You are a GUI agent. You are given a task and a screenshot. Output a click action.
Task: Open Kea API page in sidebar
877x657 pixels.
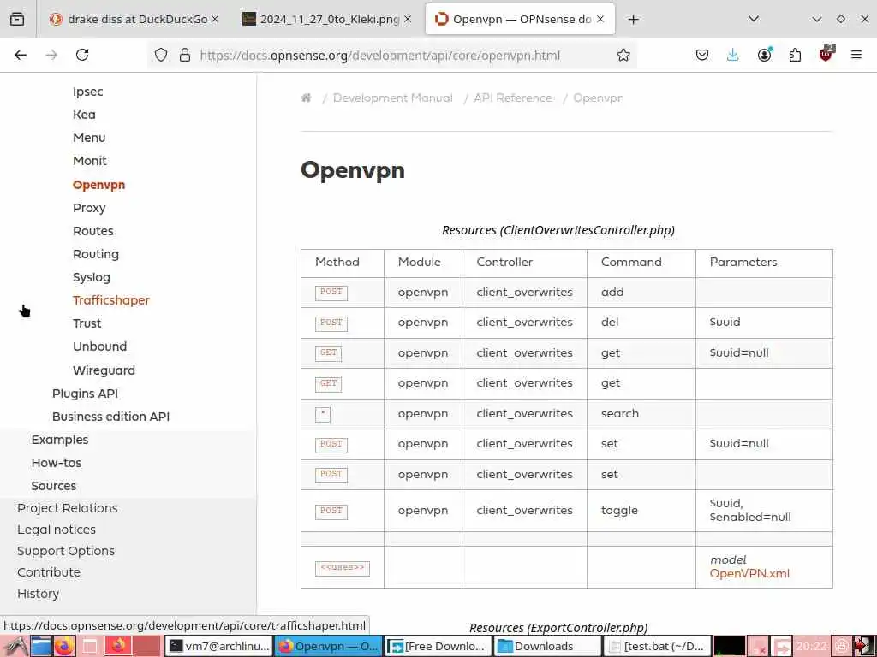[x=84, y=115]
